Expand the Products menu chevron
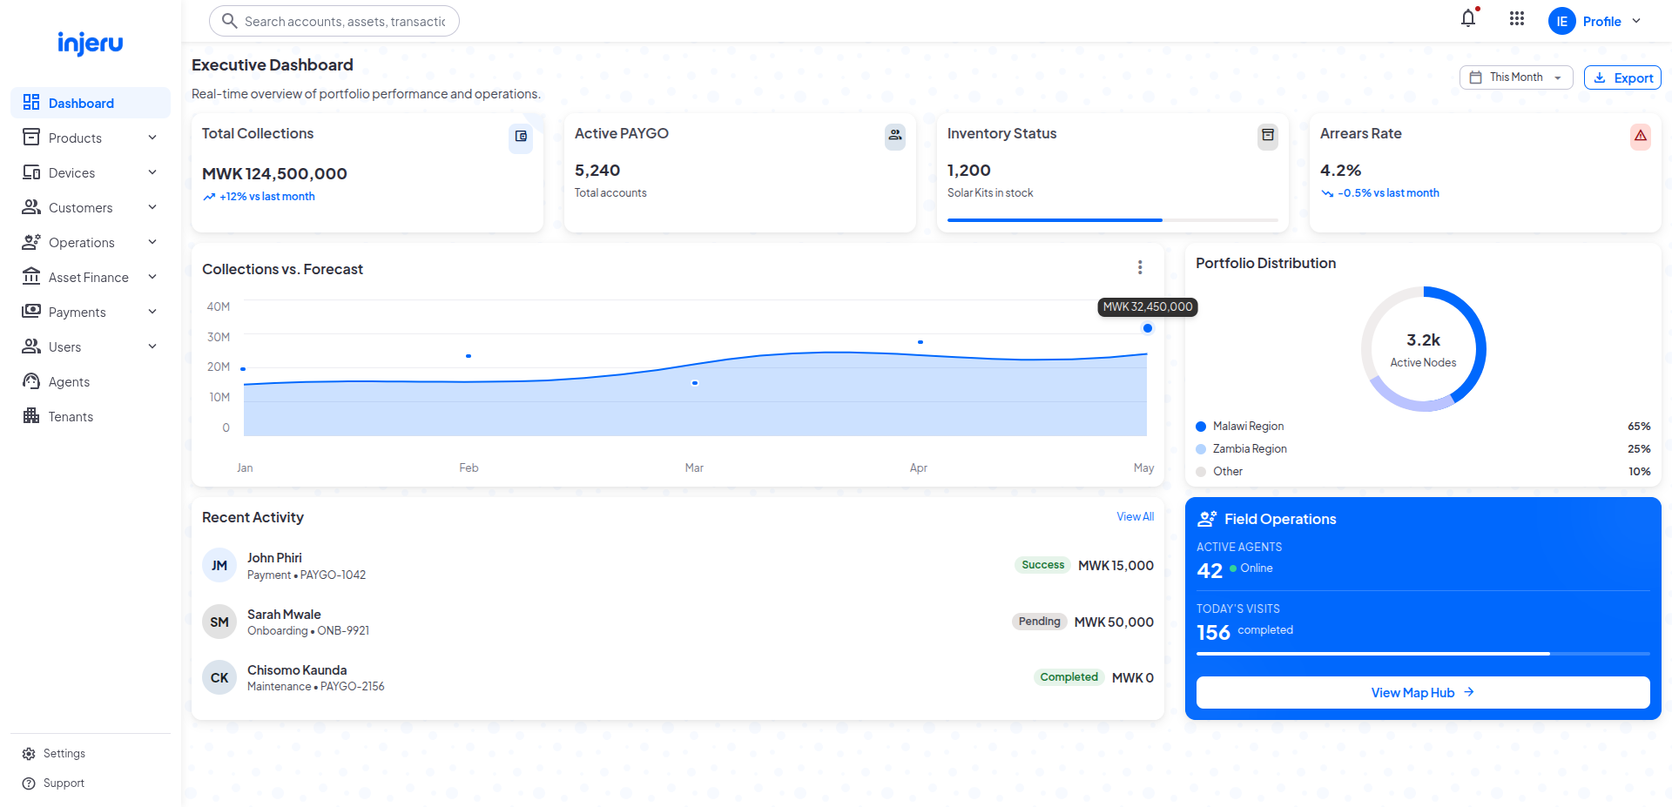Screen dimensions: 1672x807 coord(152,138)
